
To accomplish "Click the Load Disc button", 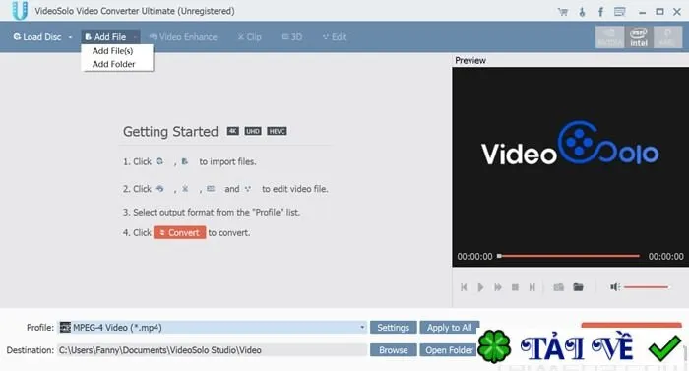I will [x=37, y=37].
